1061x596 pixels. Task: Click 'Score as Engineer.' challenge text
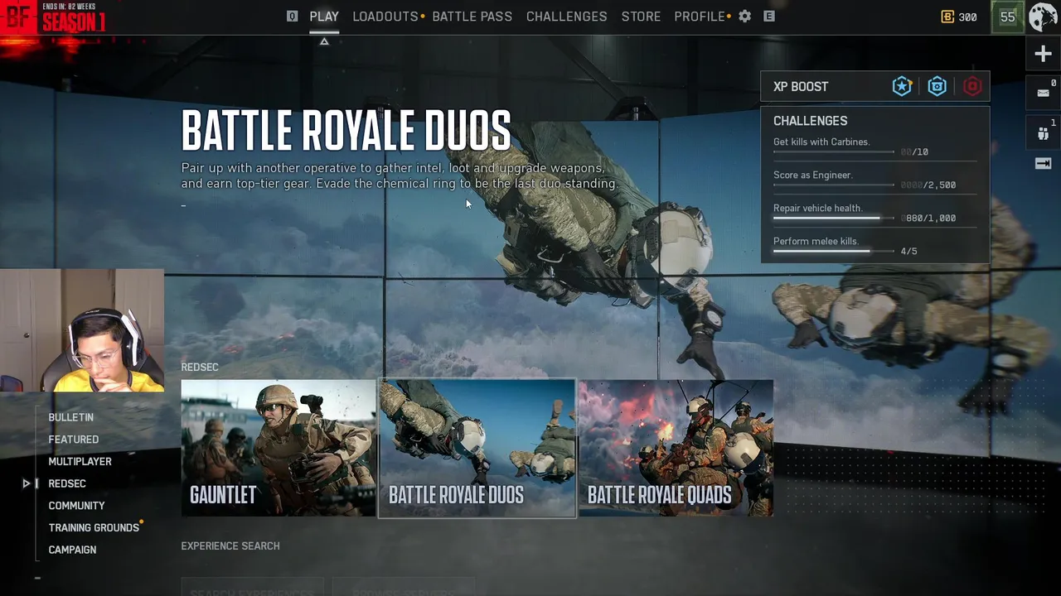pos(813,175)
